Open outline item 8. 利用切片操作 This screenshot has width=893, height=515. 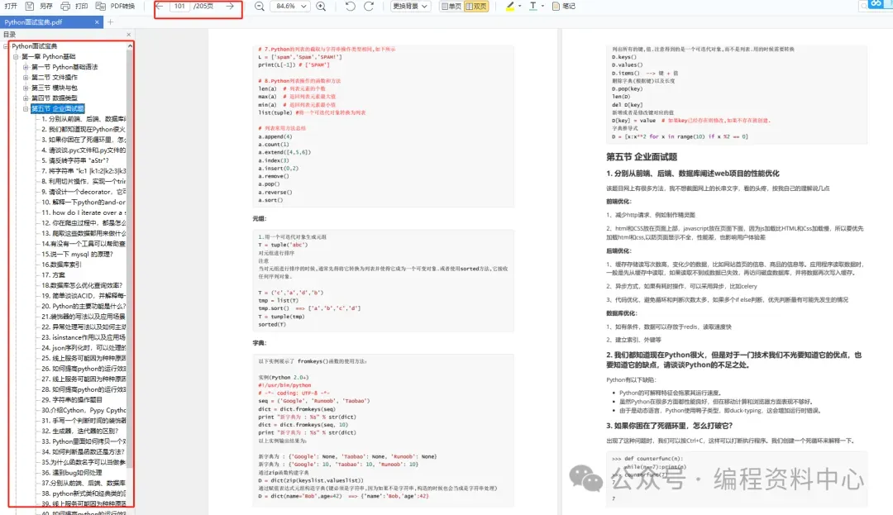point(84,181)
